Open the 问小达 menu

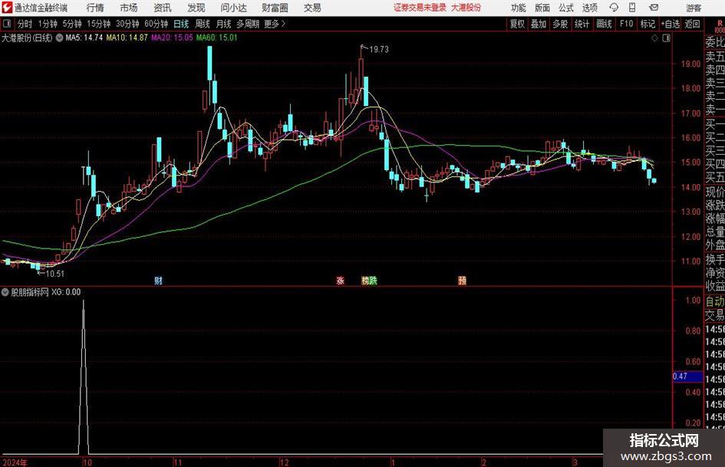233,8
